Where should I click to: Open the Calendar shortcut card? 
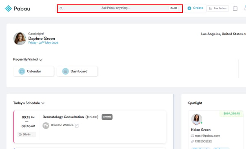[x=34, y=71]
